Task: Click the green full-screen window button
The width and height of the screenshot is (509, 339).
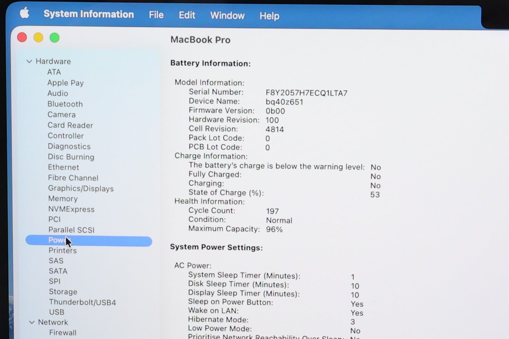Action: pyautogui.click(x=54, y=38)
